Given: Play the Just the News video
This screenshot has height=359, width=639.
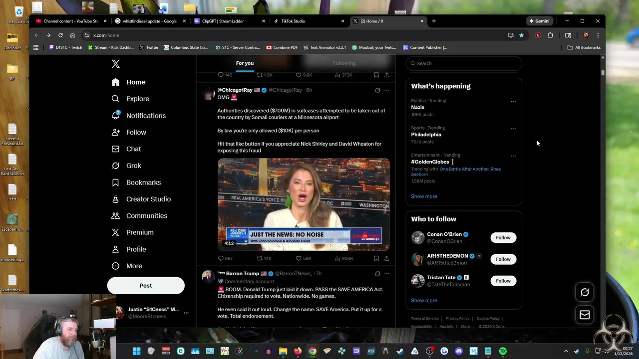Looking at the screenshot, I should (304, 204).
